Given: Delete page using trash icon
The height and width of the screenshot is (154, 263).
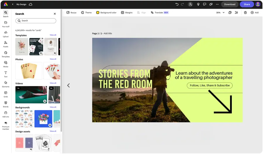Looking at the screenshot, I should pos(245,13).
